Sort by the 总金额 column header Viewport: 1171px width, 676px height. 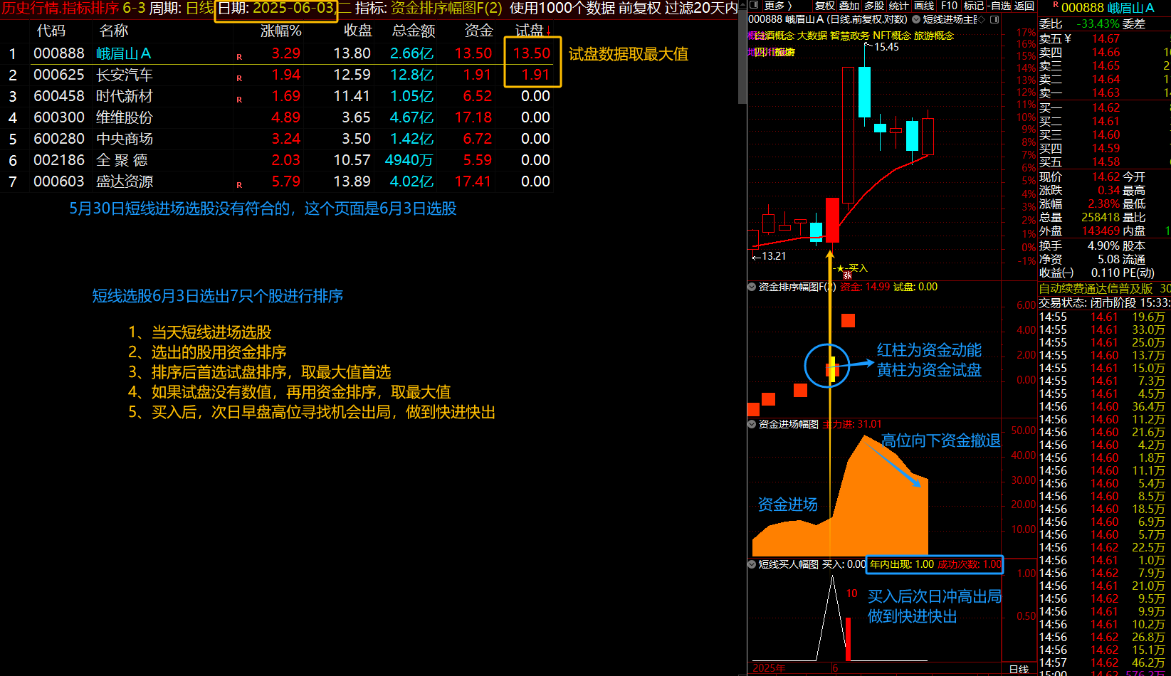[414, 31]
